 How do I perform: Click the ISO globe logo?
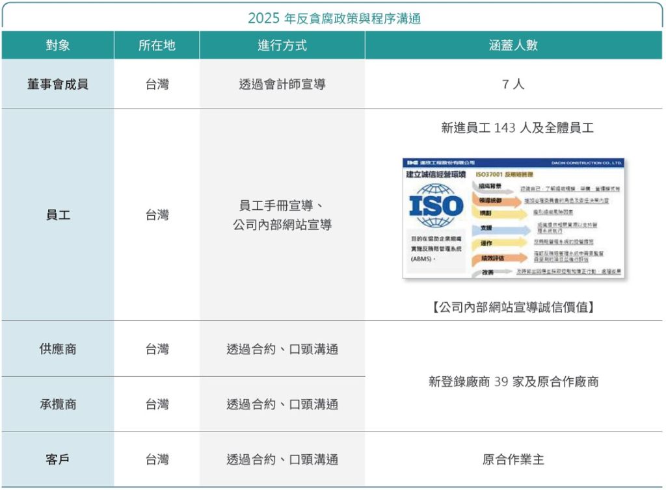[436, 207]
